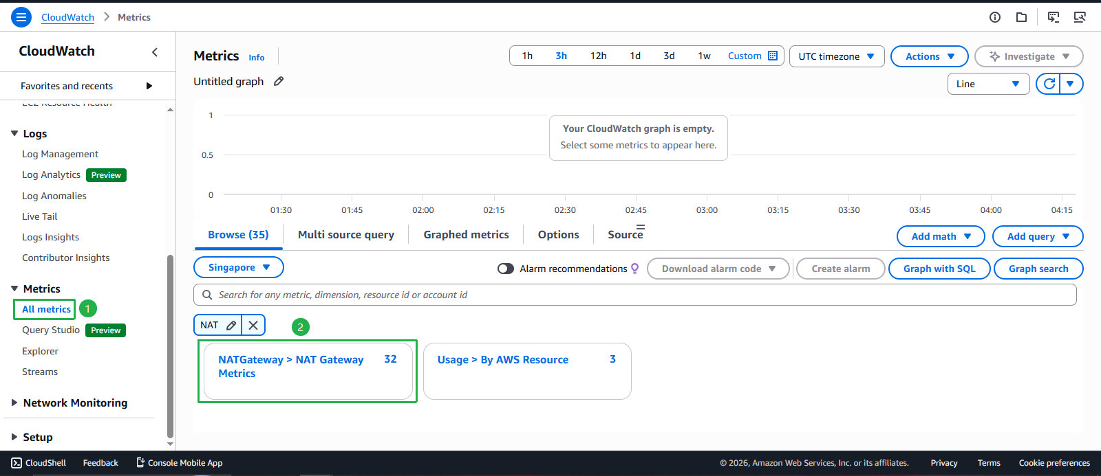Screen dimensions: 1101x476
Task: Switch to Multi source query tab
Action: [346, 234]
